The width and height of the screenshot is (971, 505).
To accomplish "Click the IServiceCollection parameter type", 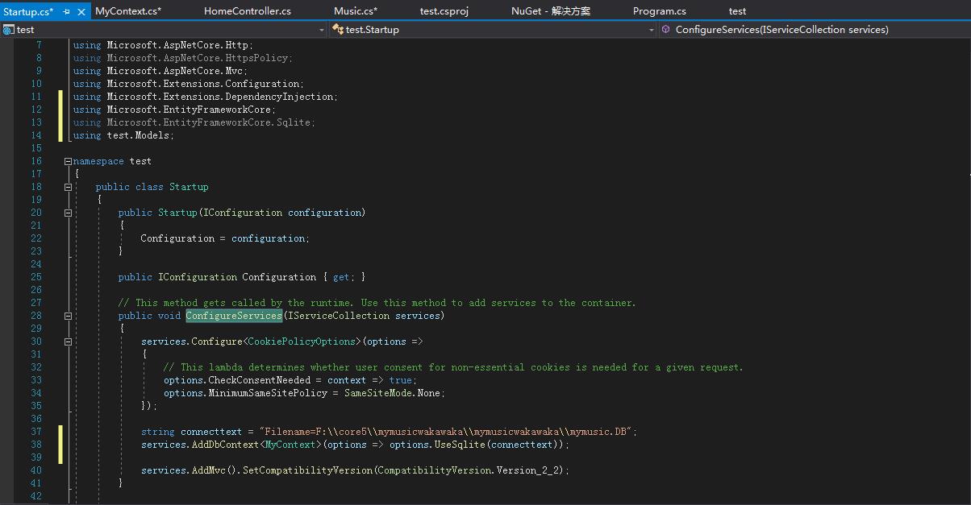I will (x=339, y=316).
